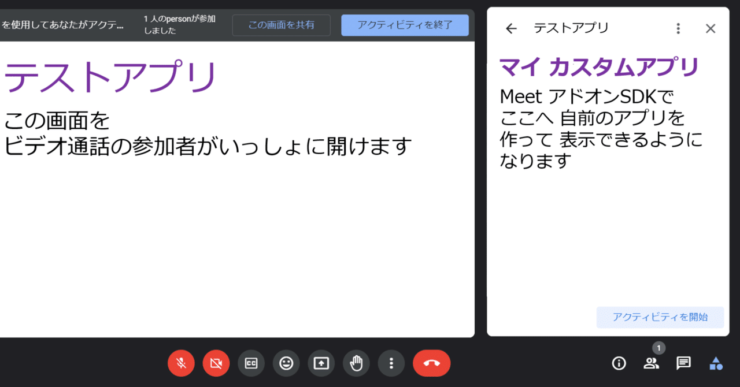Image resolution: width=740 pixels, height=387 pixels.
Task: End the call with the red hang-up button
Action: pos(431,363)
